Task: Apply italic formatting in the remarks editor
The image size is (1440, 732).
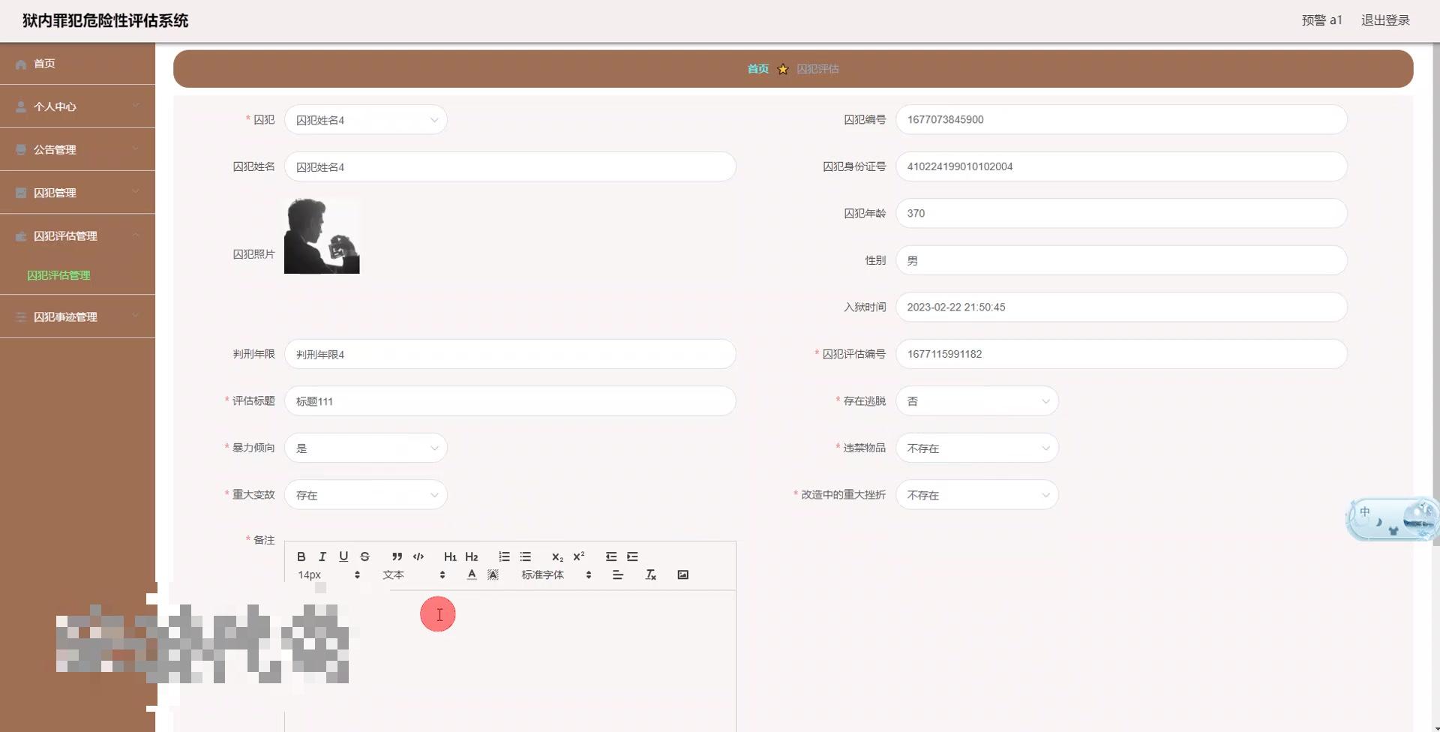Action: (x=322, y=556)
